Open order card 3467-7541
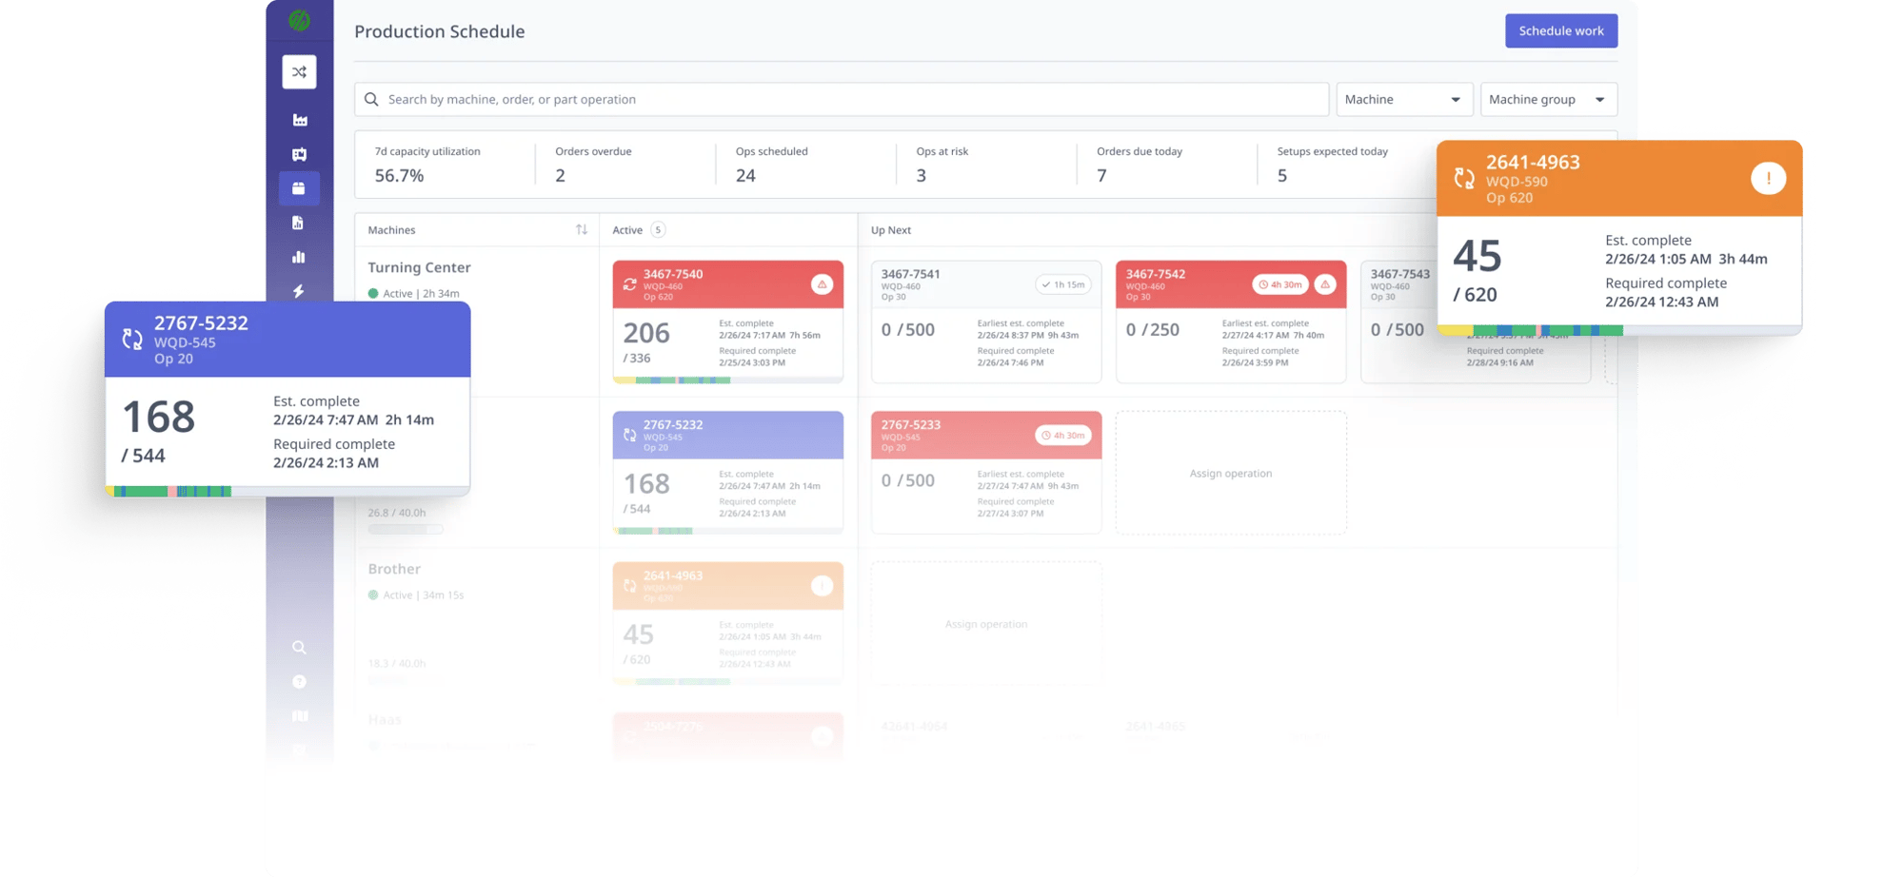The image size is (1904, 877). (986, 322)
